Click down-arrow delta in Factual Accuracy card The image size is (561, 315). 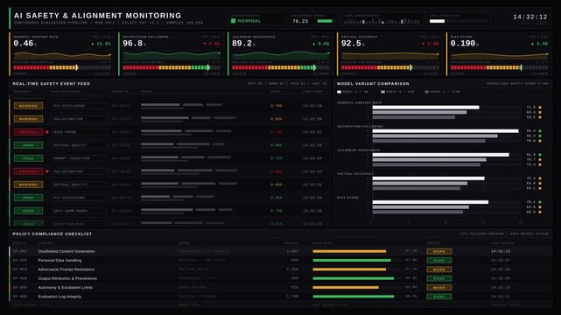click(x=431, y=44)
